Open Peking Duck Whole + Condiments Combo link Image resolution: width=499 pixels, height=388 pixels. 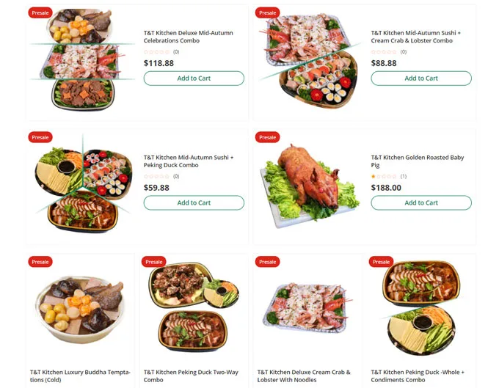point(418,376)
